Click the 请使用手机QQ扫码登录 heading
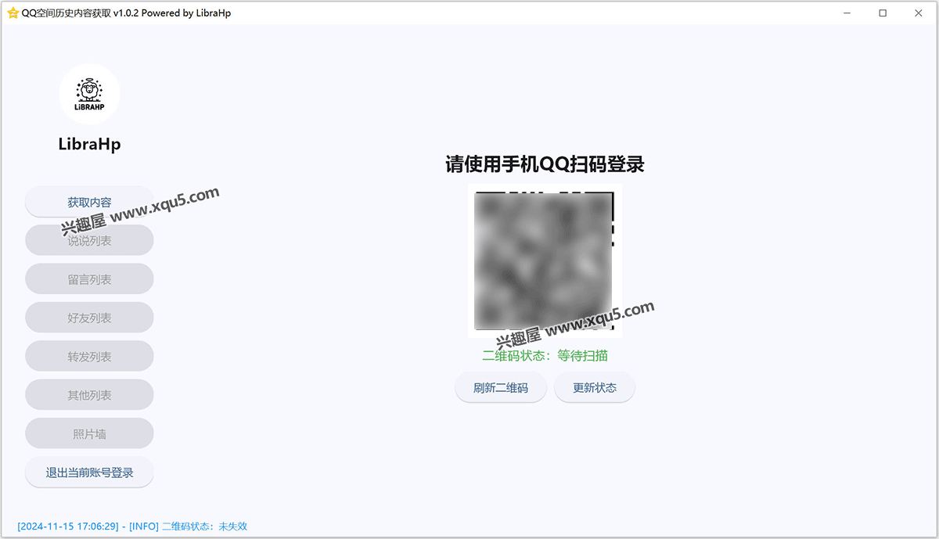 click(545, 164)
